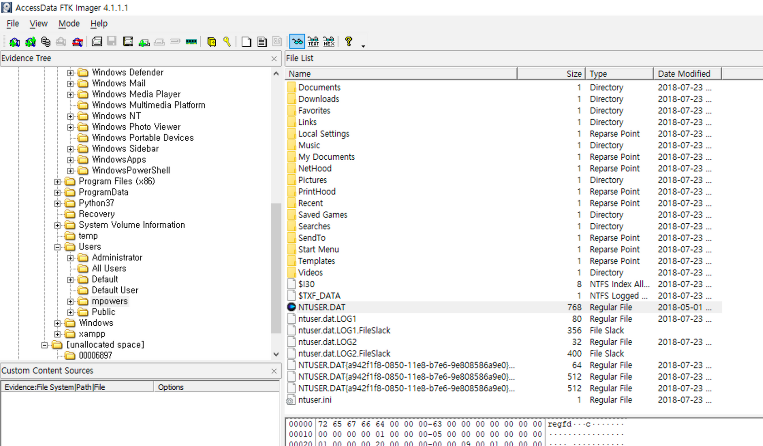Select the Python37 tree folder

point(96,203)
